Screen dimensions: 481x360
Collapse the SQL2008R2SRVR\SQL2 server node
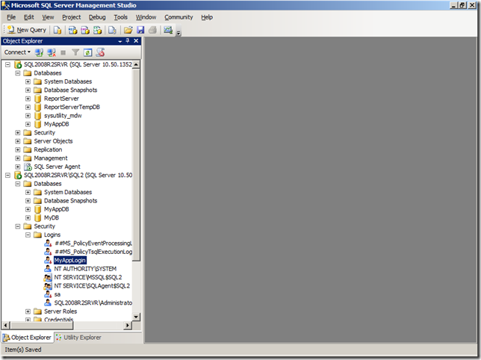[x=7, y=176]
